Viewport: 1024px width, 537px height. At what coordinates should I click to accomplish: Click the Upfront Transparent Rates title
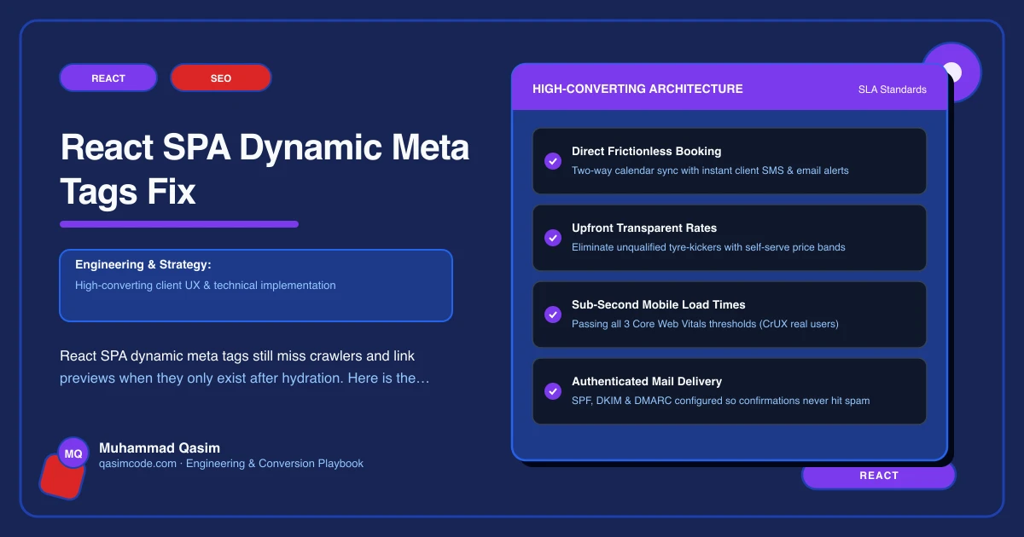point(644,228)
